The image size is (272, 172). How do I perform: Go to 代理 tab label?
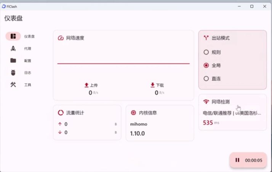27,48
